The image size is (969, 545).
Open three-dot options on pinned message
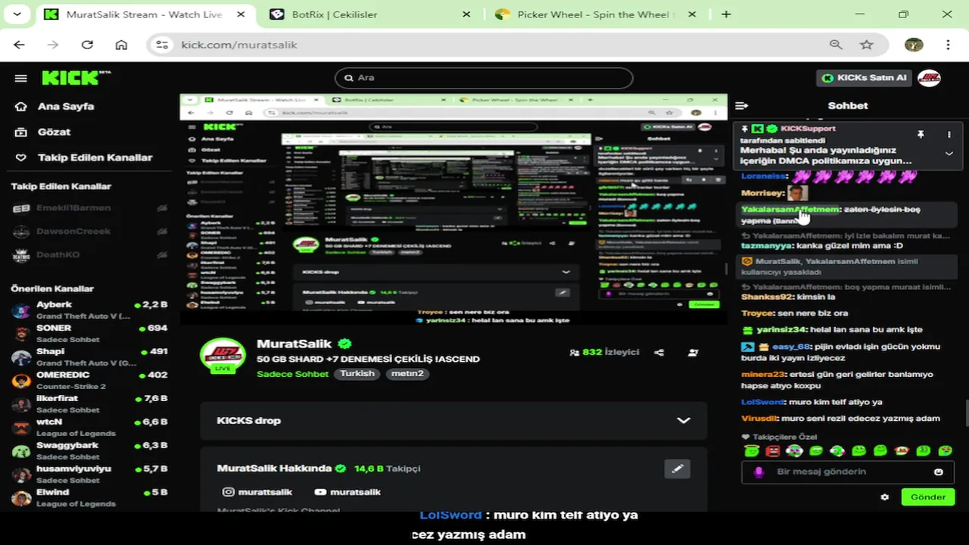949,134
